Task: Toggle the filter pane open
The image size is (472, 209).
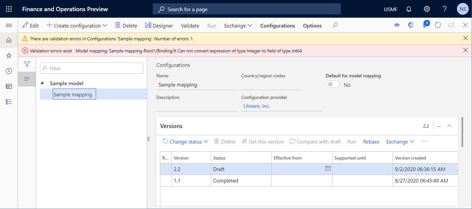Action: pos(27,64)
